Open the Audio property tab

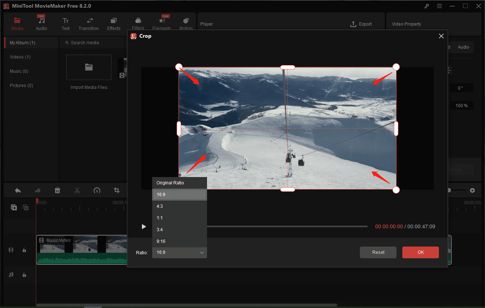(463, 47)
